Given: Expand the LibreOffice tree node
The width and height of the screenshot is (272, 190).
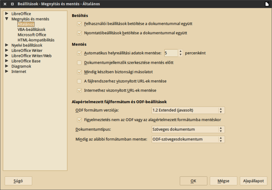Looking at the screenshot, I should point(6,14).
